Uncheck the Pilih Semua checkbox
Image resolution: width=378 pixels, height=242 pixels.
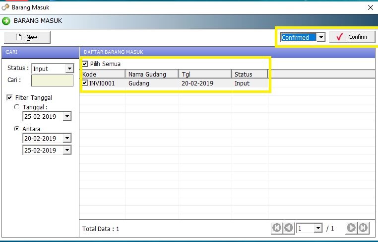pos(85,64)
